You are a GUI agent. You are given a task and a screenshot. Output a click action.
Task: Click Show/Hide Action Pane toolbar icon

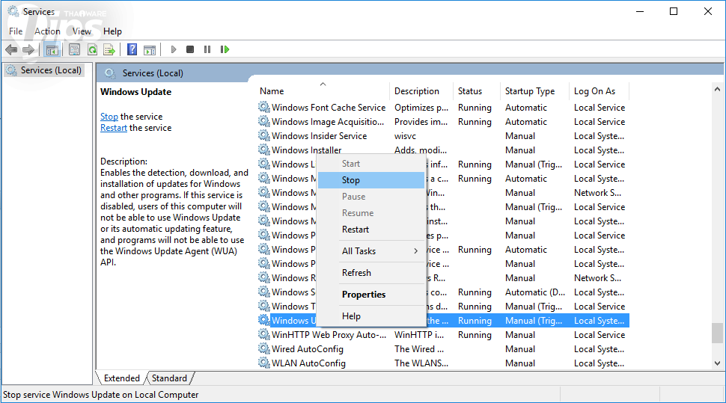coord(150,49)
